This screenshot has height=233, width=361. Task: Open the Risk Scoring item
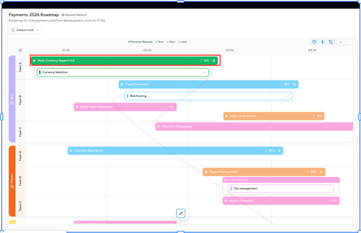208,96
